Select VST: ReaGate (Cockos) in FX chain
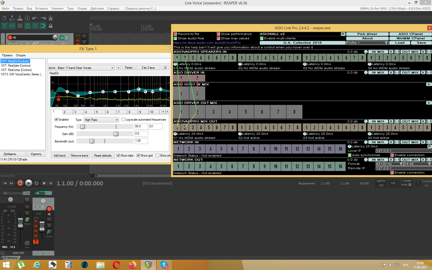The image size is (432, 270). point(16,66)
